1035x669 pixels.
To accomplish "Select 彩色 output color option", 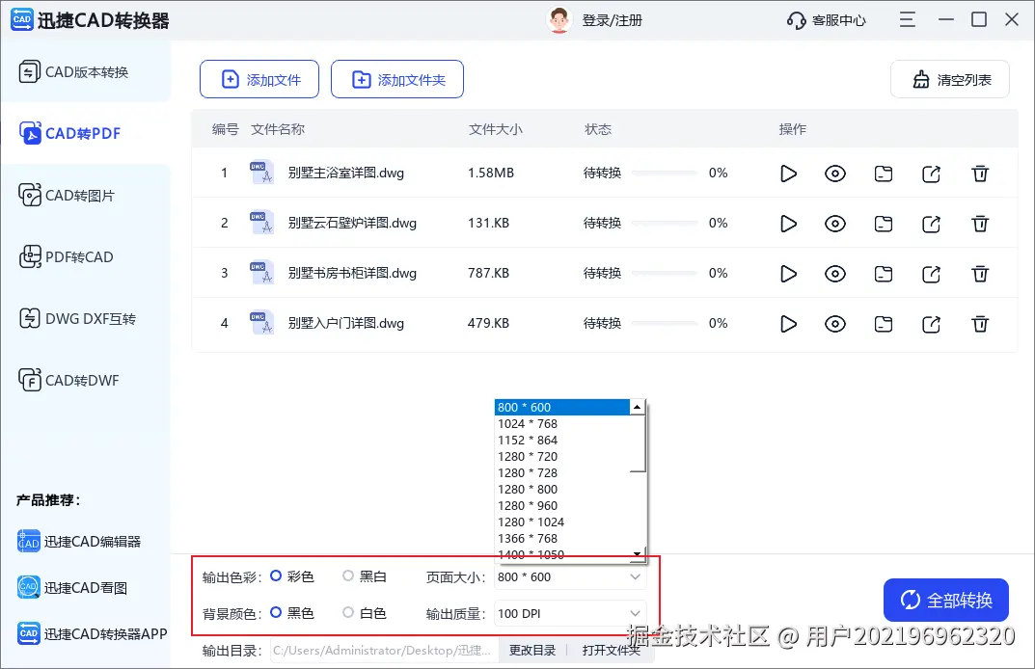I will point(291,576).
